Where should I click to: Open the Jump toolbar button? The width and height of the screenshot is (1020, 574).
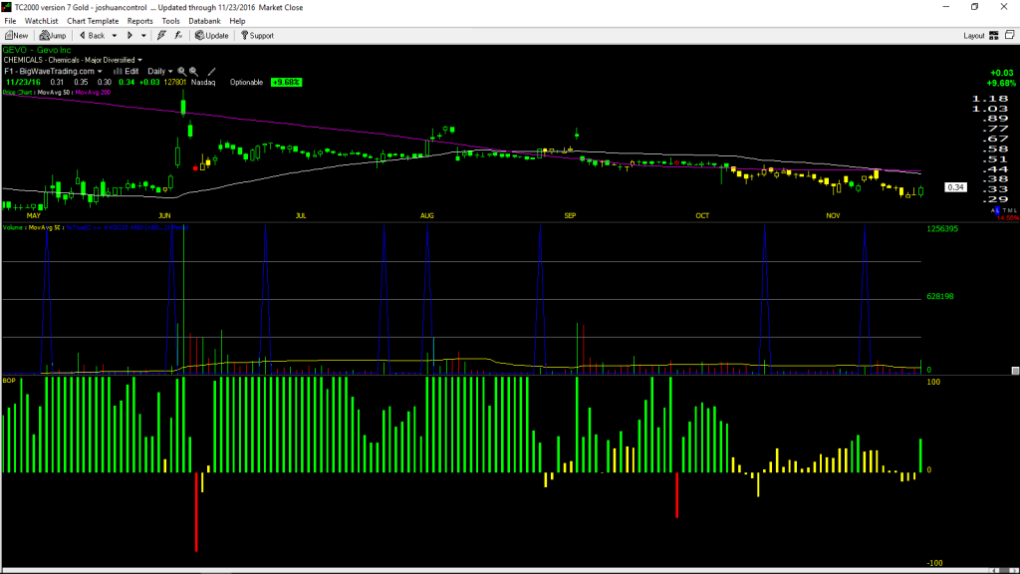[x=53, y=36]
